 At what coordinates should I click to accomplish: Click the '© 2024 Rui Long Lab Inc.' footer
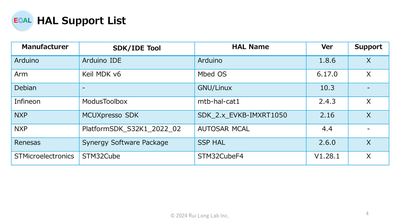tap(199, 216)
